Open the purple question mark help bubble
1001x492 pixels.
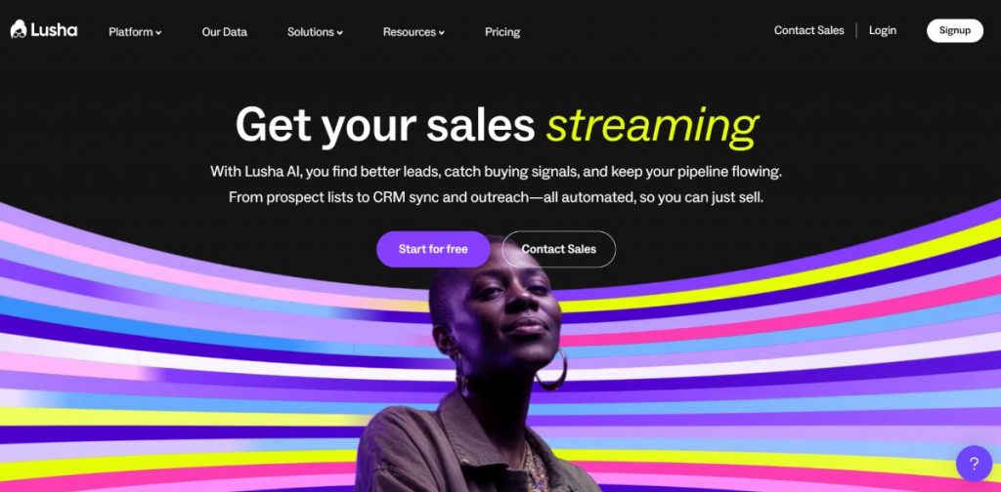click(975, 464)
